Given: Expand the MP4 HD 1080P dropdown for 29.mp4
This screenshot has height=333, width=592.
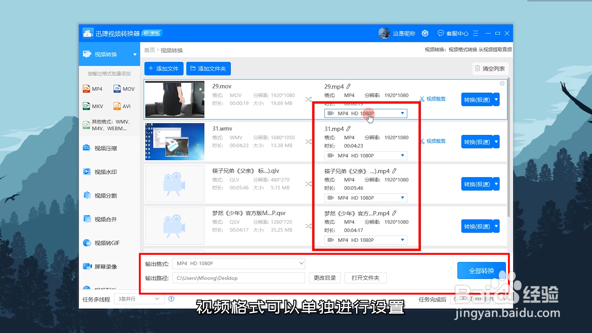Looking at the screenshot, I should [x=402, y=113].
